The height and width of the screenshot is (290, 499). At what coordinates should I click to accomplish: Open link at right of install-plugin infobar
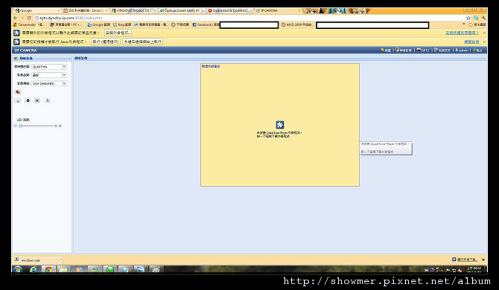click(462, 33)
